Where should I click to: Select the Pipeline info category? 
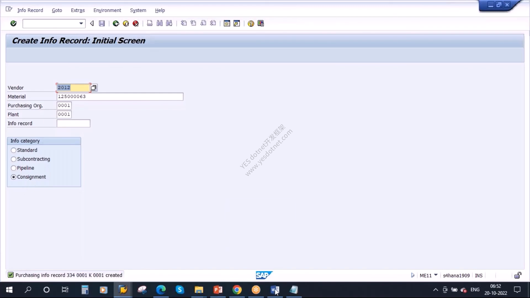coord(14,168)
